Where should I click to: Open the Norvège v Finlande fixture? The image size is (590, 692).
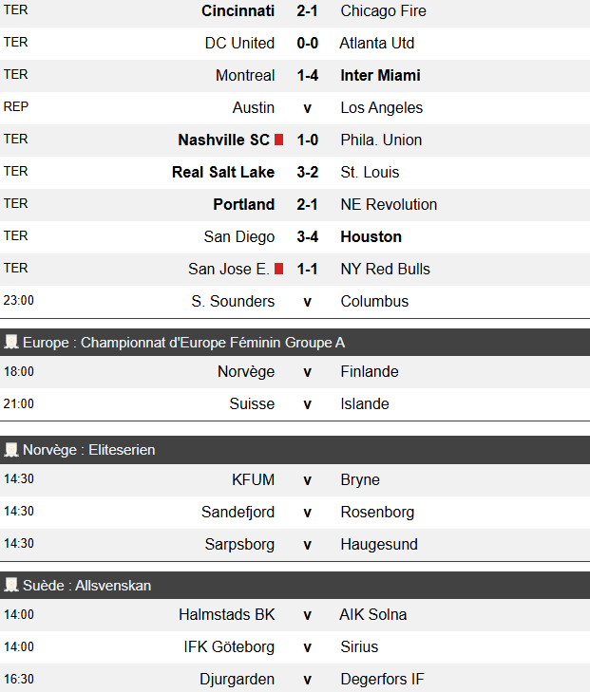point(307,372)
